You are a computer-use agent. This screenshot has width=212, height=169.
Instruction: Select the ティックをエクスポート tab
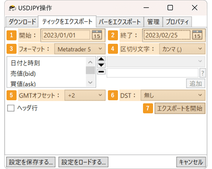67,22
